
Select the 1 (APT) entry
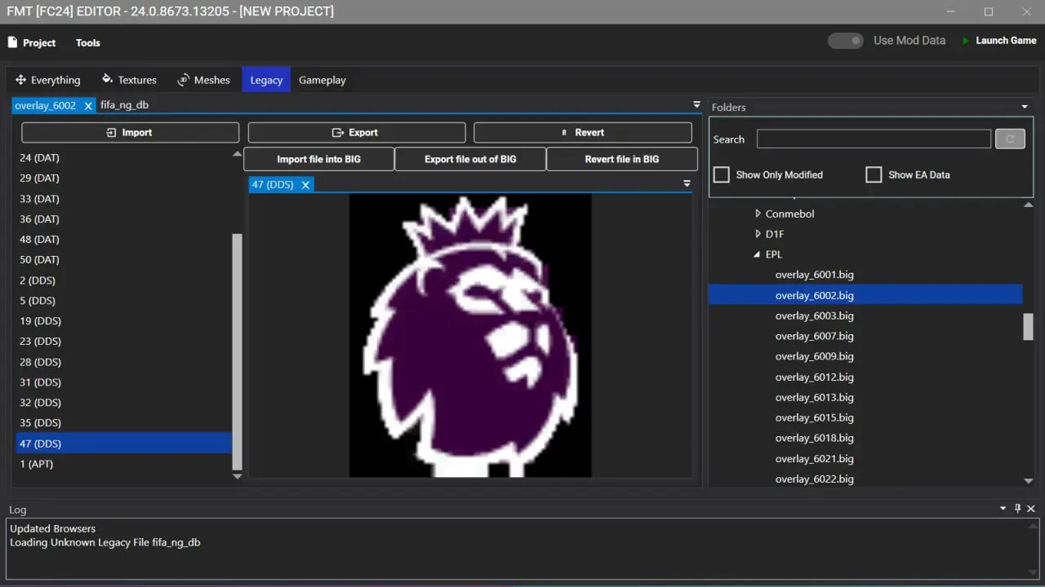coord(124,464)
